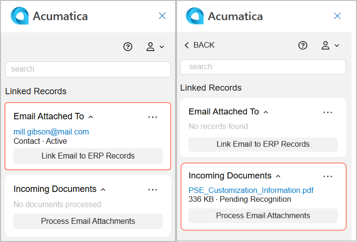Image resolution: width=357 pixels, height=242 pixels.
Task: Go BACK in the right panel
Action: tap(200, 45)
